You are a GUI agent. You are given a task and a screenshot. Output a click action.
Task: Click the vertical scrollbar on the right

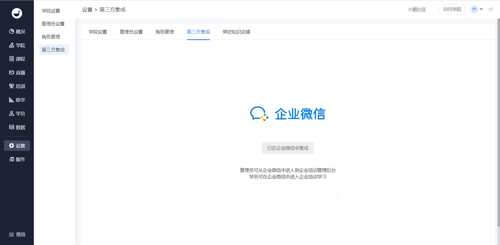(x=498, y=122)
